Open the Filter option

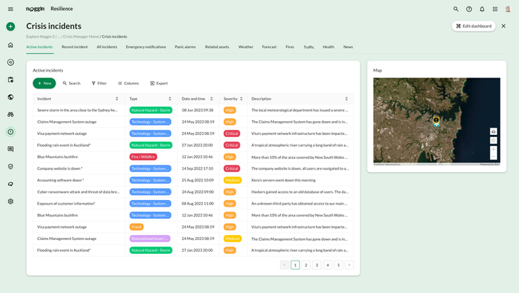(99, 83)
